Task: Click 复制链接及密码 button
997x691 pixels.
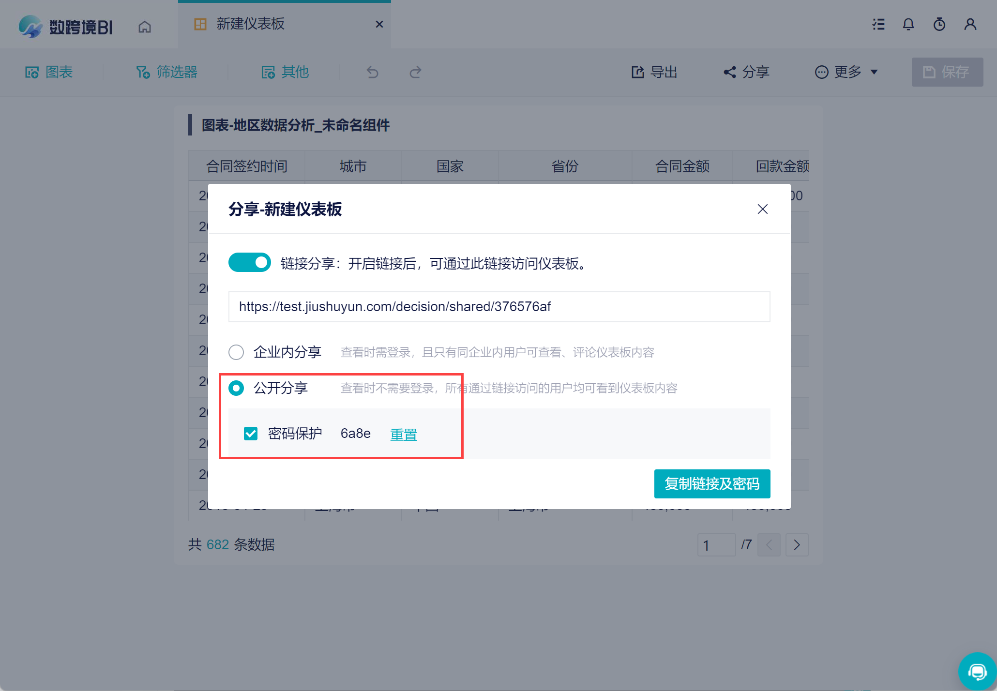Action: [712, 484]
